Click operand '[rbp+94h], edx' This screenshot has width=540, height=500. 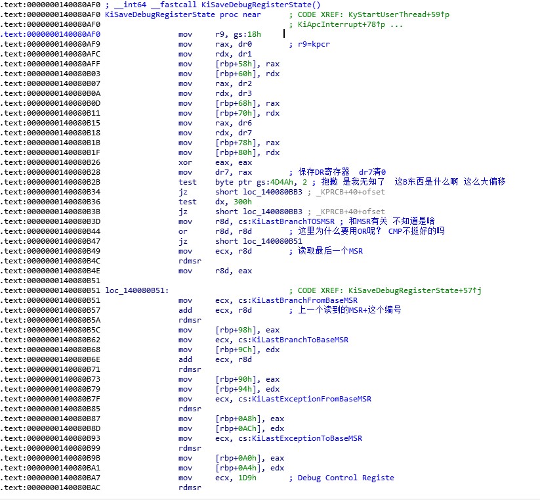[247, 389]
